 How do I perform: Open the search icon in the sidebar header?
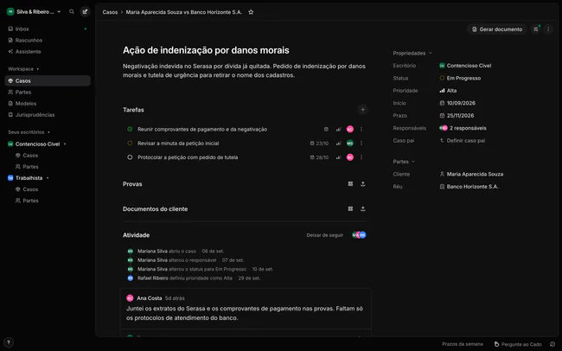click(72, 12)
